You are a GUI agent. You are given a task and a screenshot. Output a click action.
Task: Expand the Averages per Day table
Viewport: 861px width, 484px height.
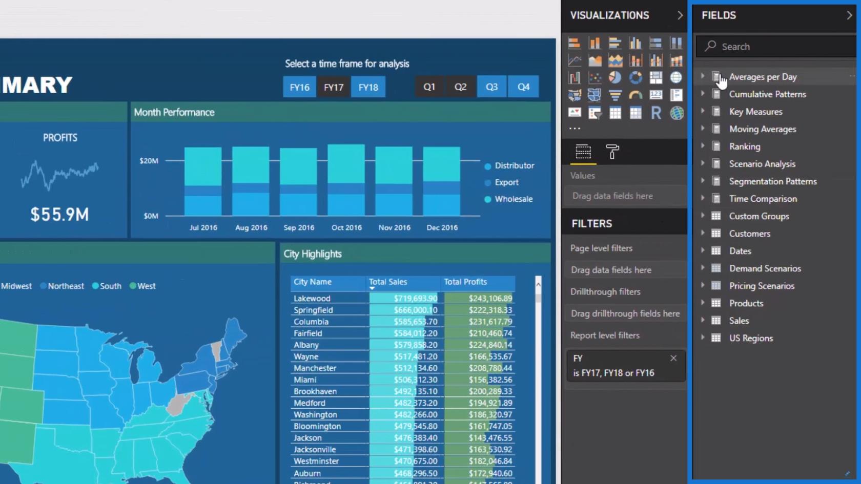coord(703,76)
